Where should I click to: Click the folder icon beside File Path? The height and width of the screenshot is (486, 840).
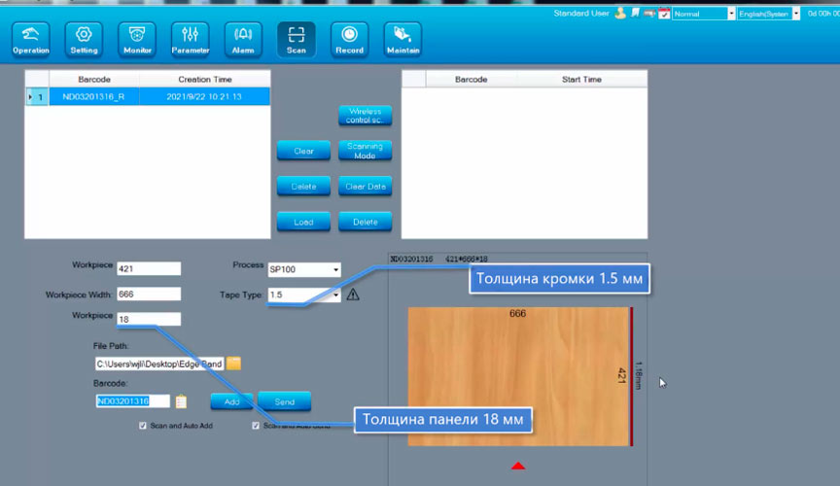click(x=234, y=364)
